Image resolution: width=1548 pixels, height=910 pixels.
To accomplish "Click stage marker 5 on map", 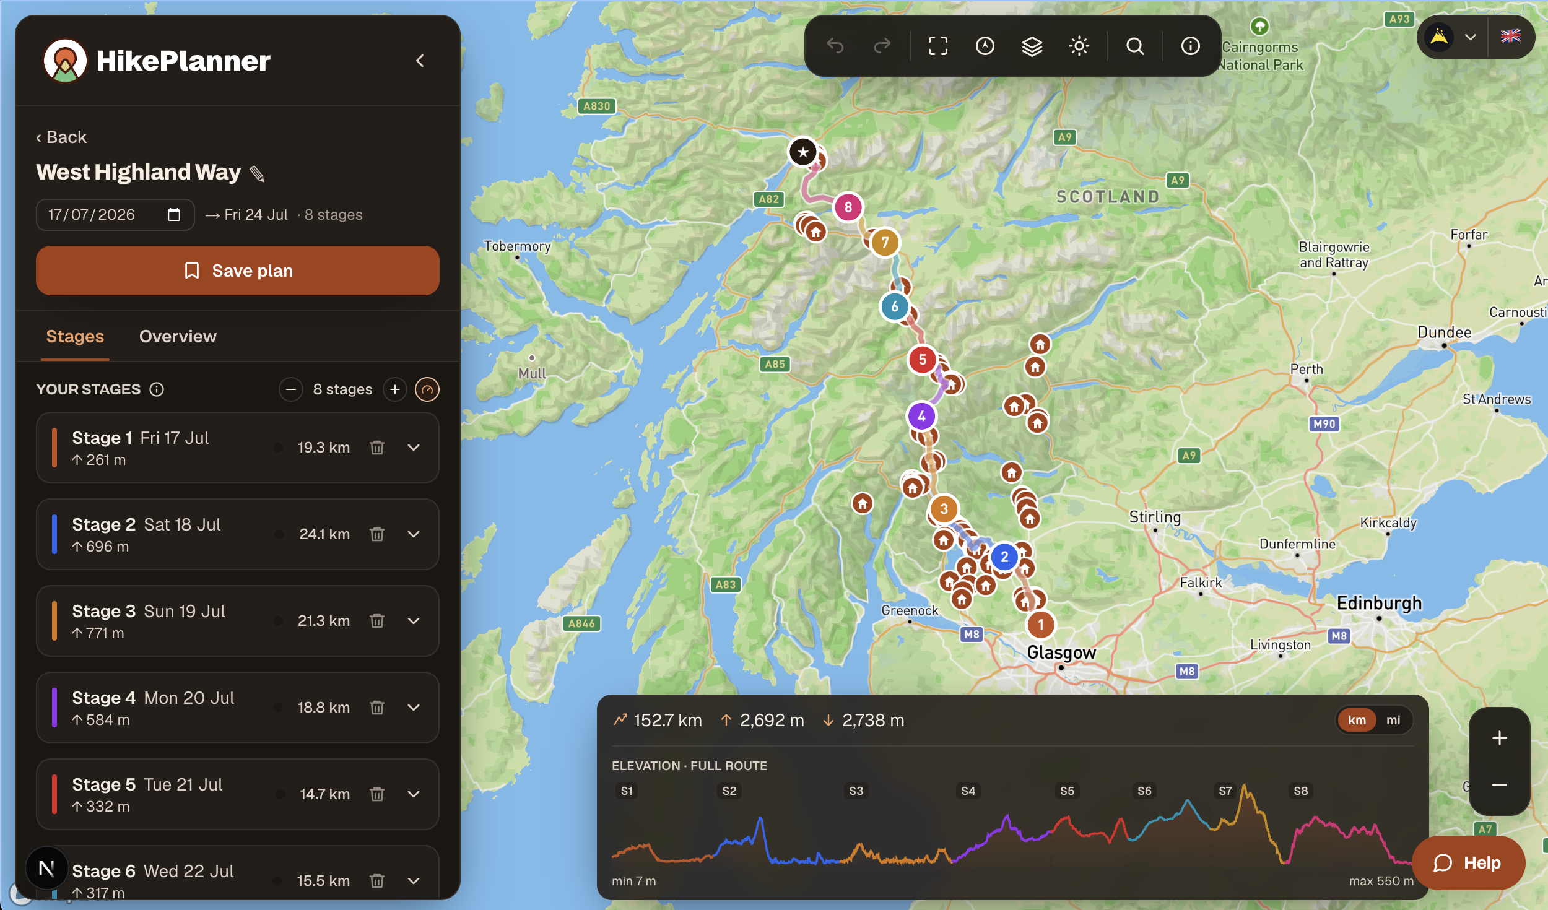I will (x=923, y=360).
